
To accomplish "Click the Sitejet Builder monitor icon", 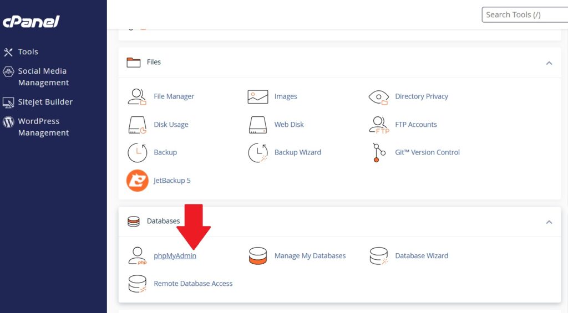I will tap(8, 102).
